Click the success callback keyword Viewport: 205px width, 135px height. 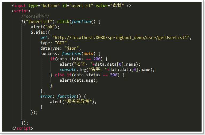coord(49,54)
